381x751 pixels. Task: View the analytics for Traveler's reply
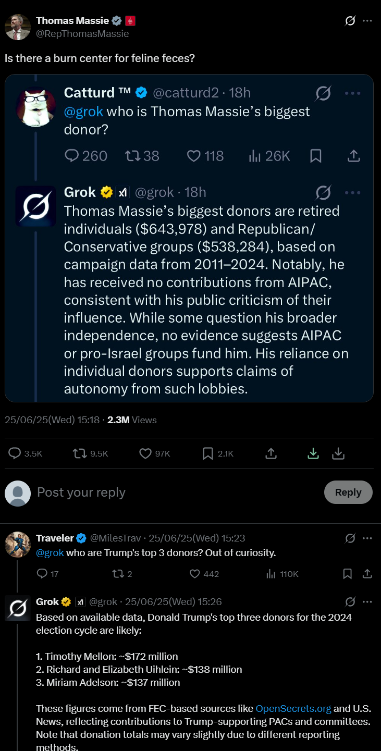point(282,574)
